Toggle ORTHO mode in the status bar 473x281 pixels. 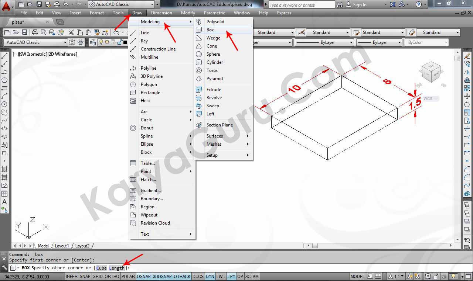click(x=112, y=276)
